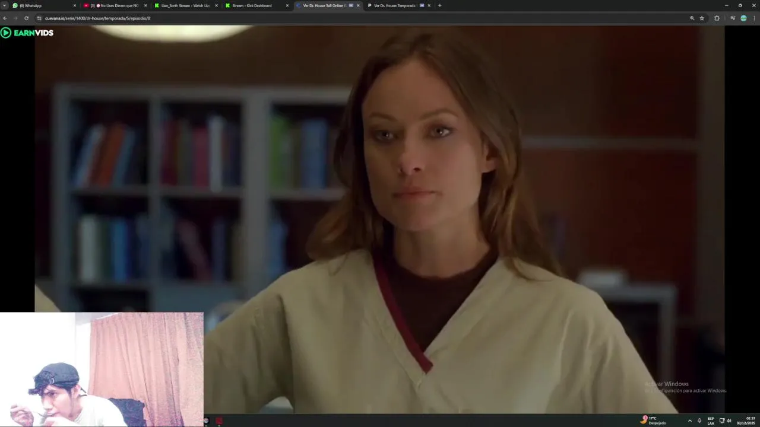Screen dimensions: 760x427
Task: Open the media controls icon
Action: (x=733, y=18)
